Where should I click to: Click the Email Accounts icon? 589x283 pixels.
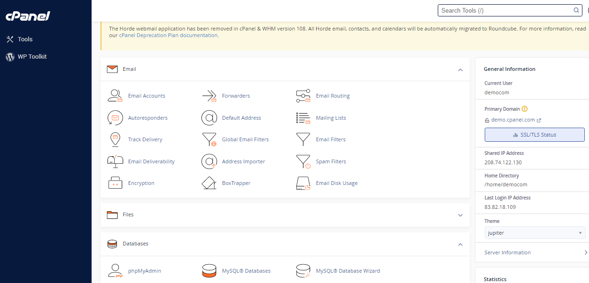[115, 96]
